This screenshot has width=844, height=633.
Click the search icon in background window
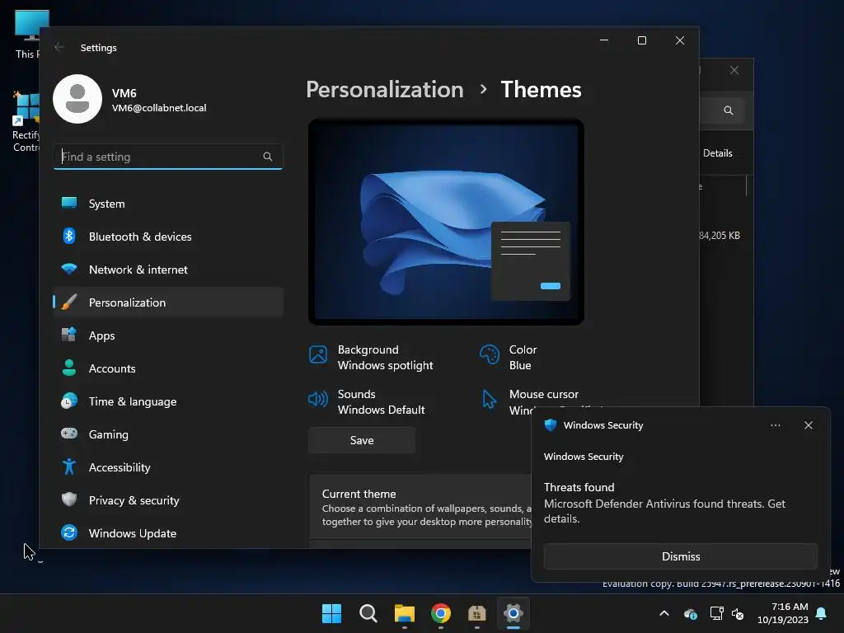pos(729,110)
